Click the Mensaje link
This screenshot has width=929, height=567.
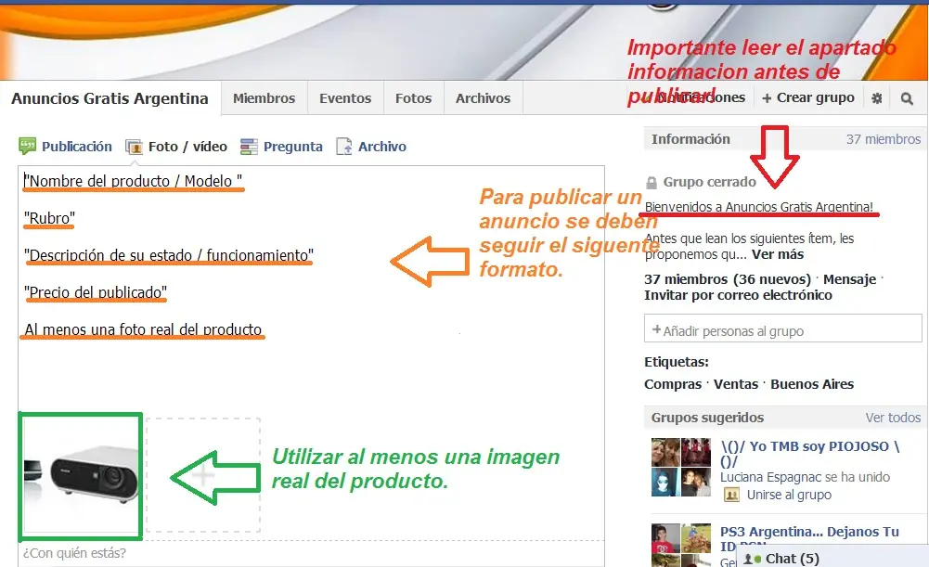click(849, 279)
